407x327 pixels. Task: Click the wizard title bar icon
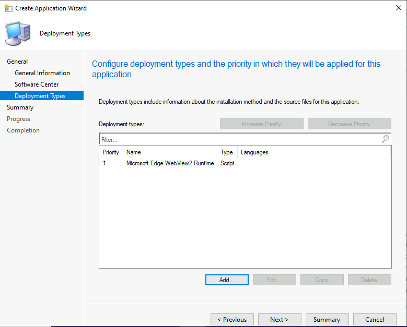8,8
